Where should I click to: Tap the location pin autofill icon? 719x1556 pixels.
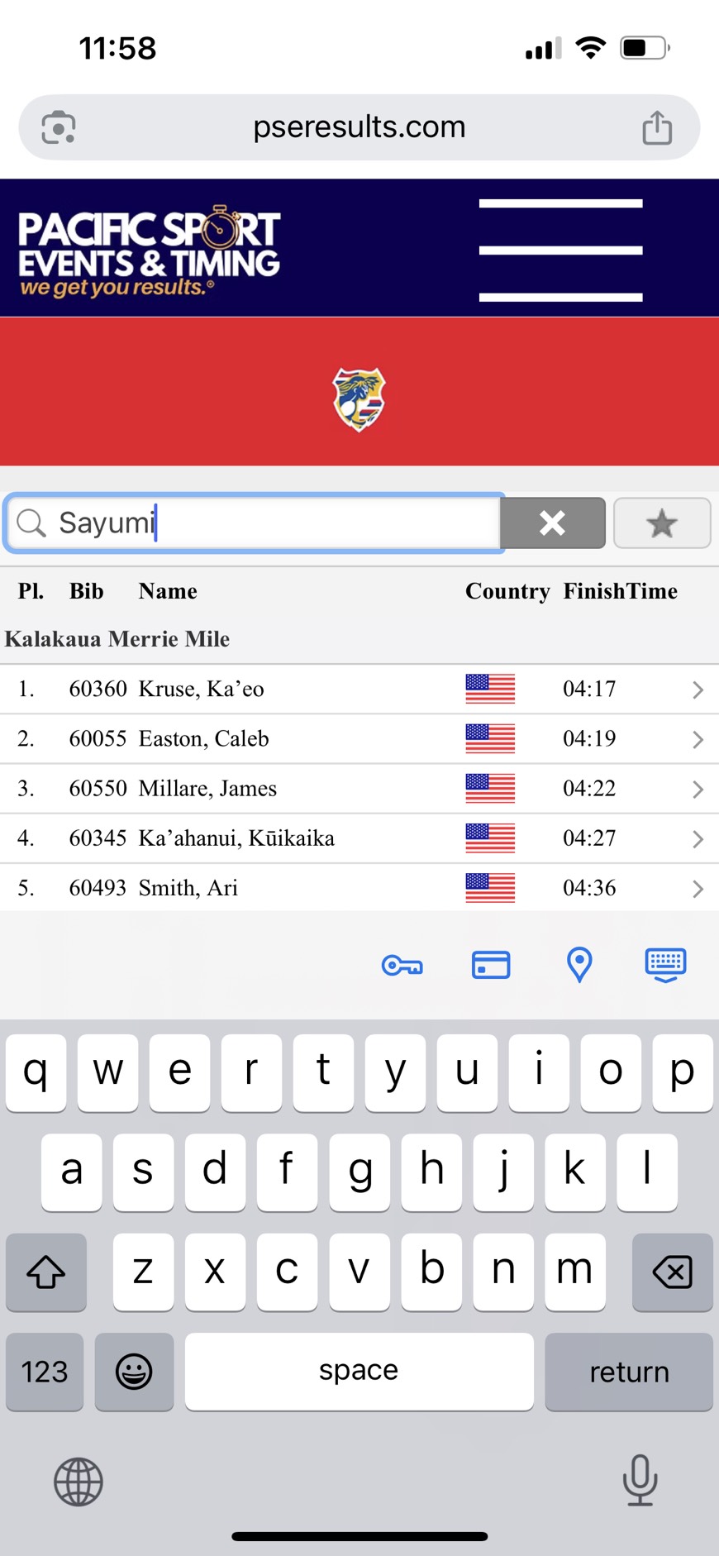[579, 965]
